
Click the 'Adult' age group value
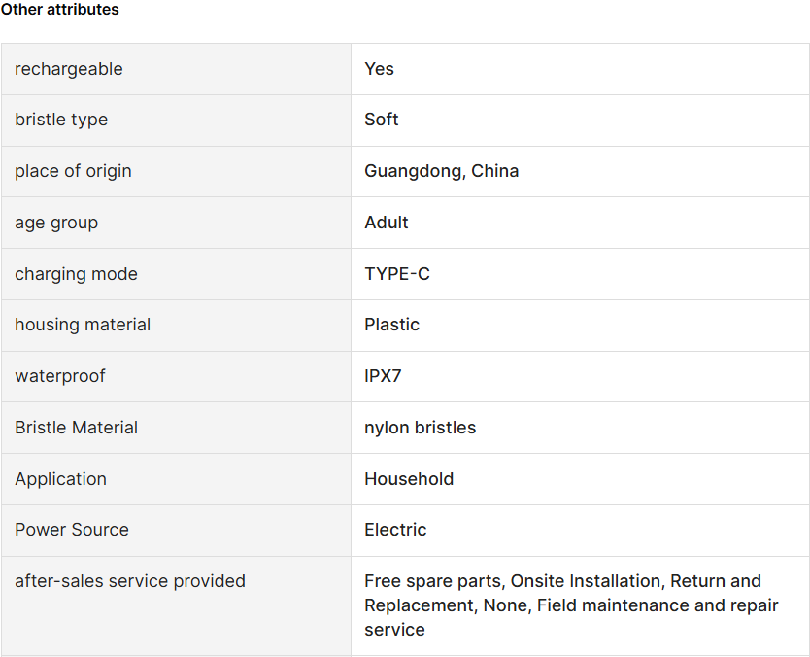coord(386,223)
